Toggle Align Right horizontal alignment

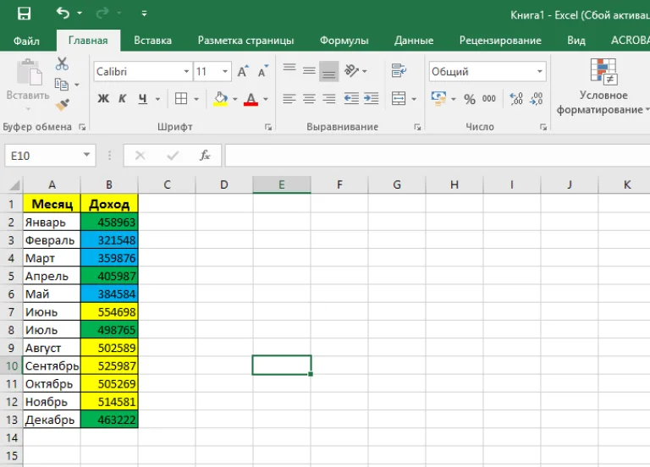[x=328, y=99]
